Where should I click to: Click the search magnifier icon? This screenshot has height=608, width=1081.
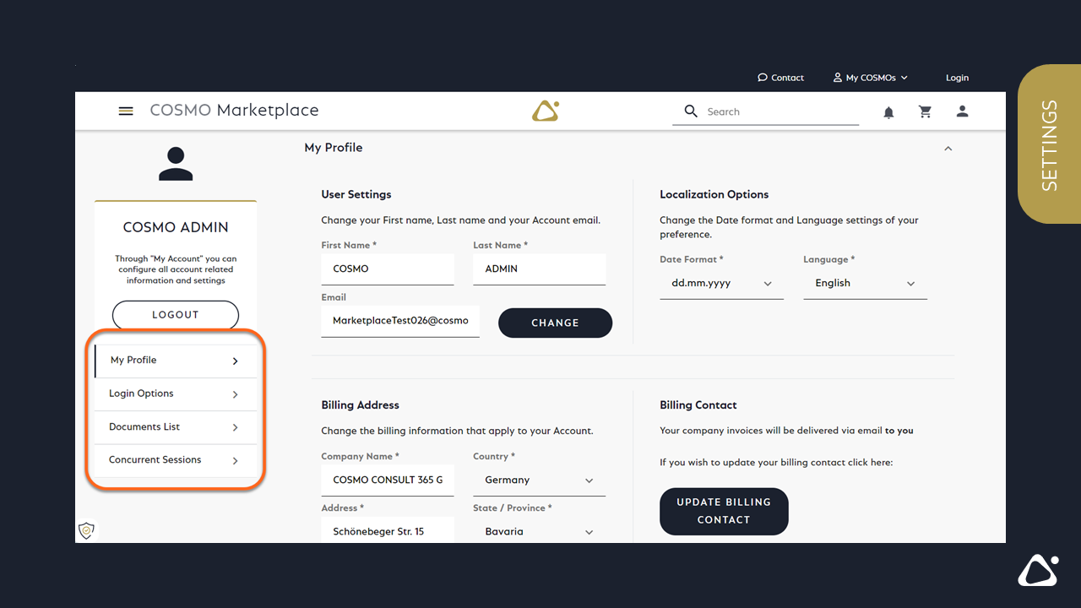pyautogui.click(x=690, y=111)
